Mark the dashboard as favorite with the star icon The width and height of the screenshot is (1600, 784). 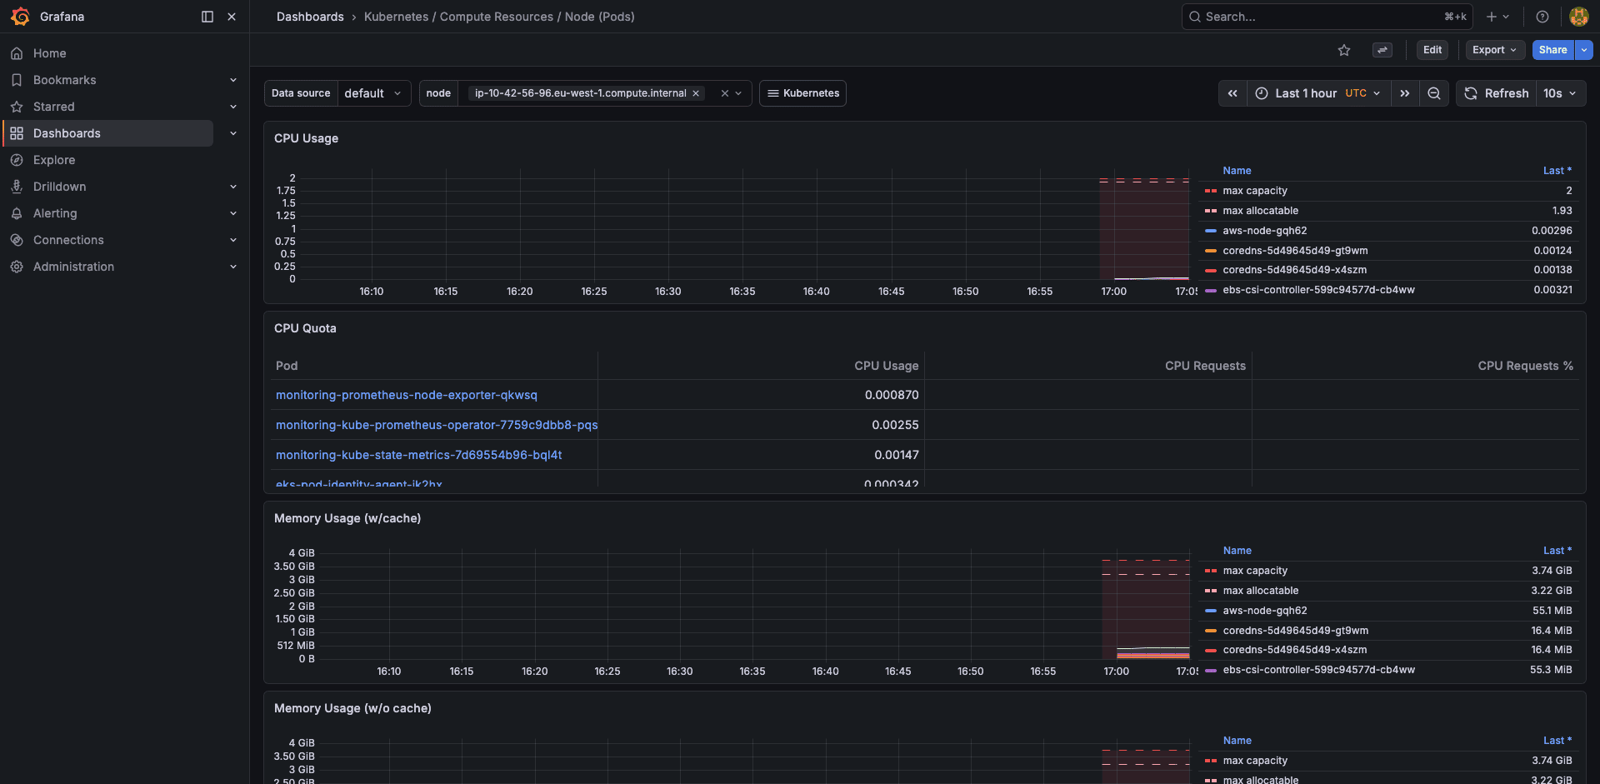click(x=1344, y=50)
